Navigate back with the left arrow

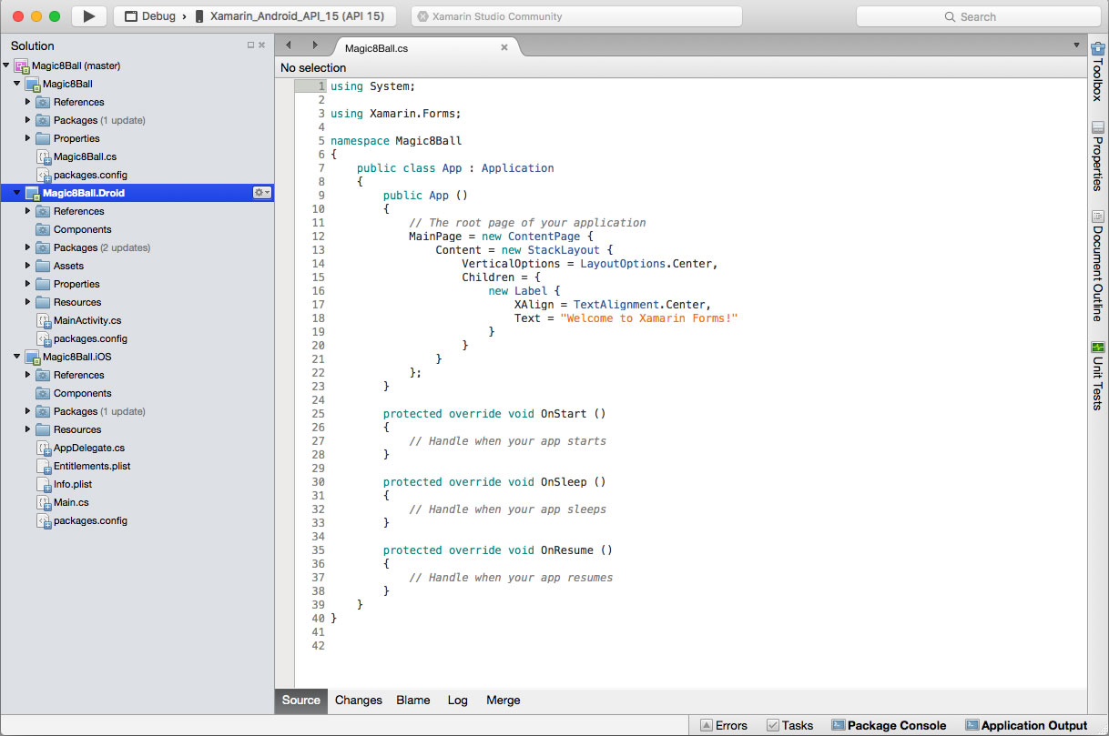click(289, 45)
